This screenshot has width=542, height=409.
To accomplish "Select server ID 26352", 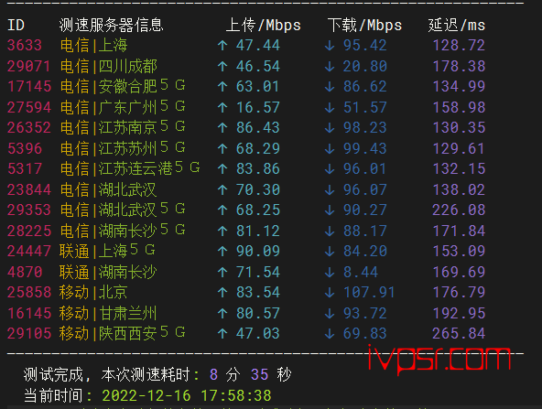I will pyautogui.click(x=29, y=127).
